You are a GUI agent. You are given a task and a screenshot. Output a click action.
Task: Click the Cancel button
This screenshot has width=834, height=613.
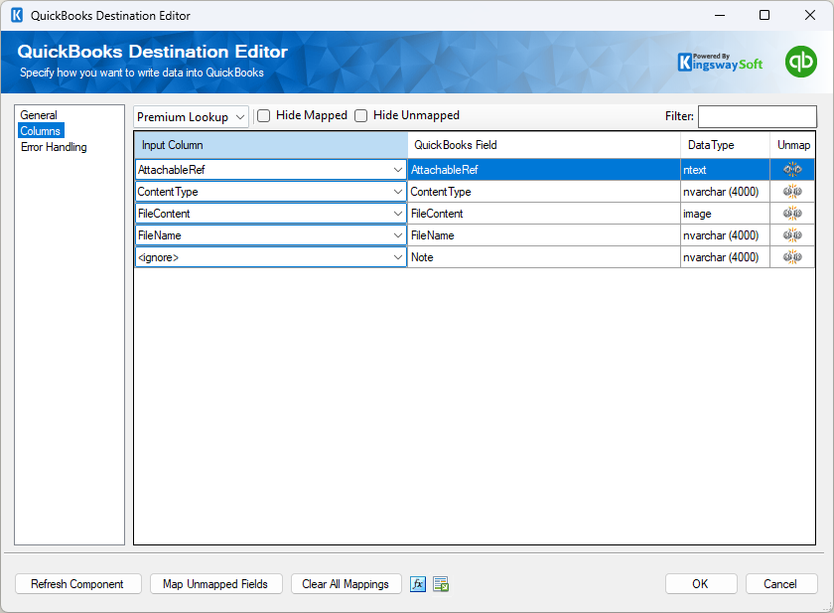[781, 584]
